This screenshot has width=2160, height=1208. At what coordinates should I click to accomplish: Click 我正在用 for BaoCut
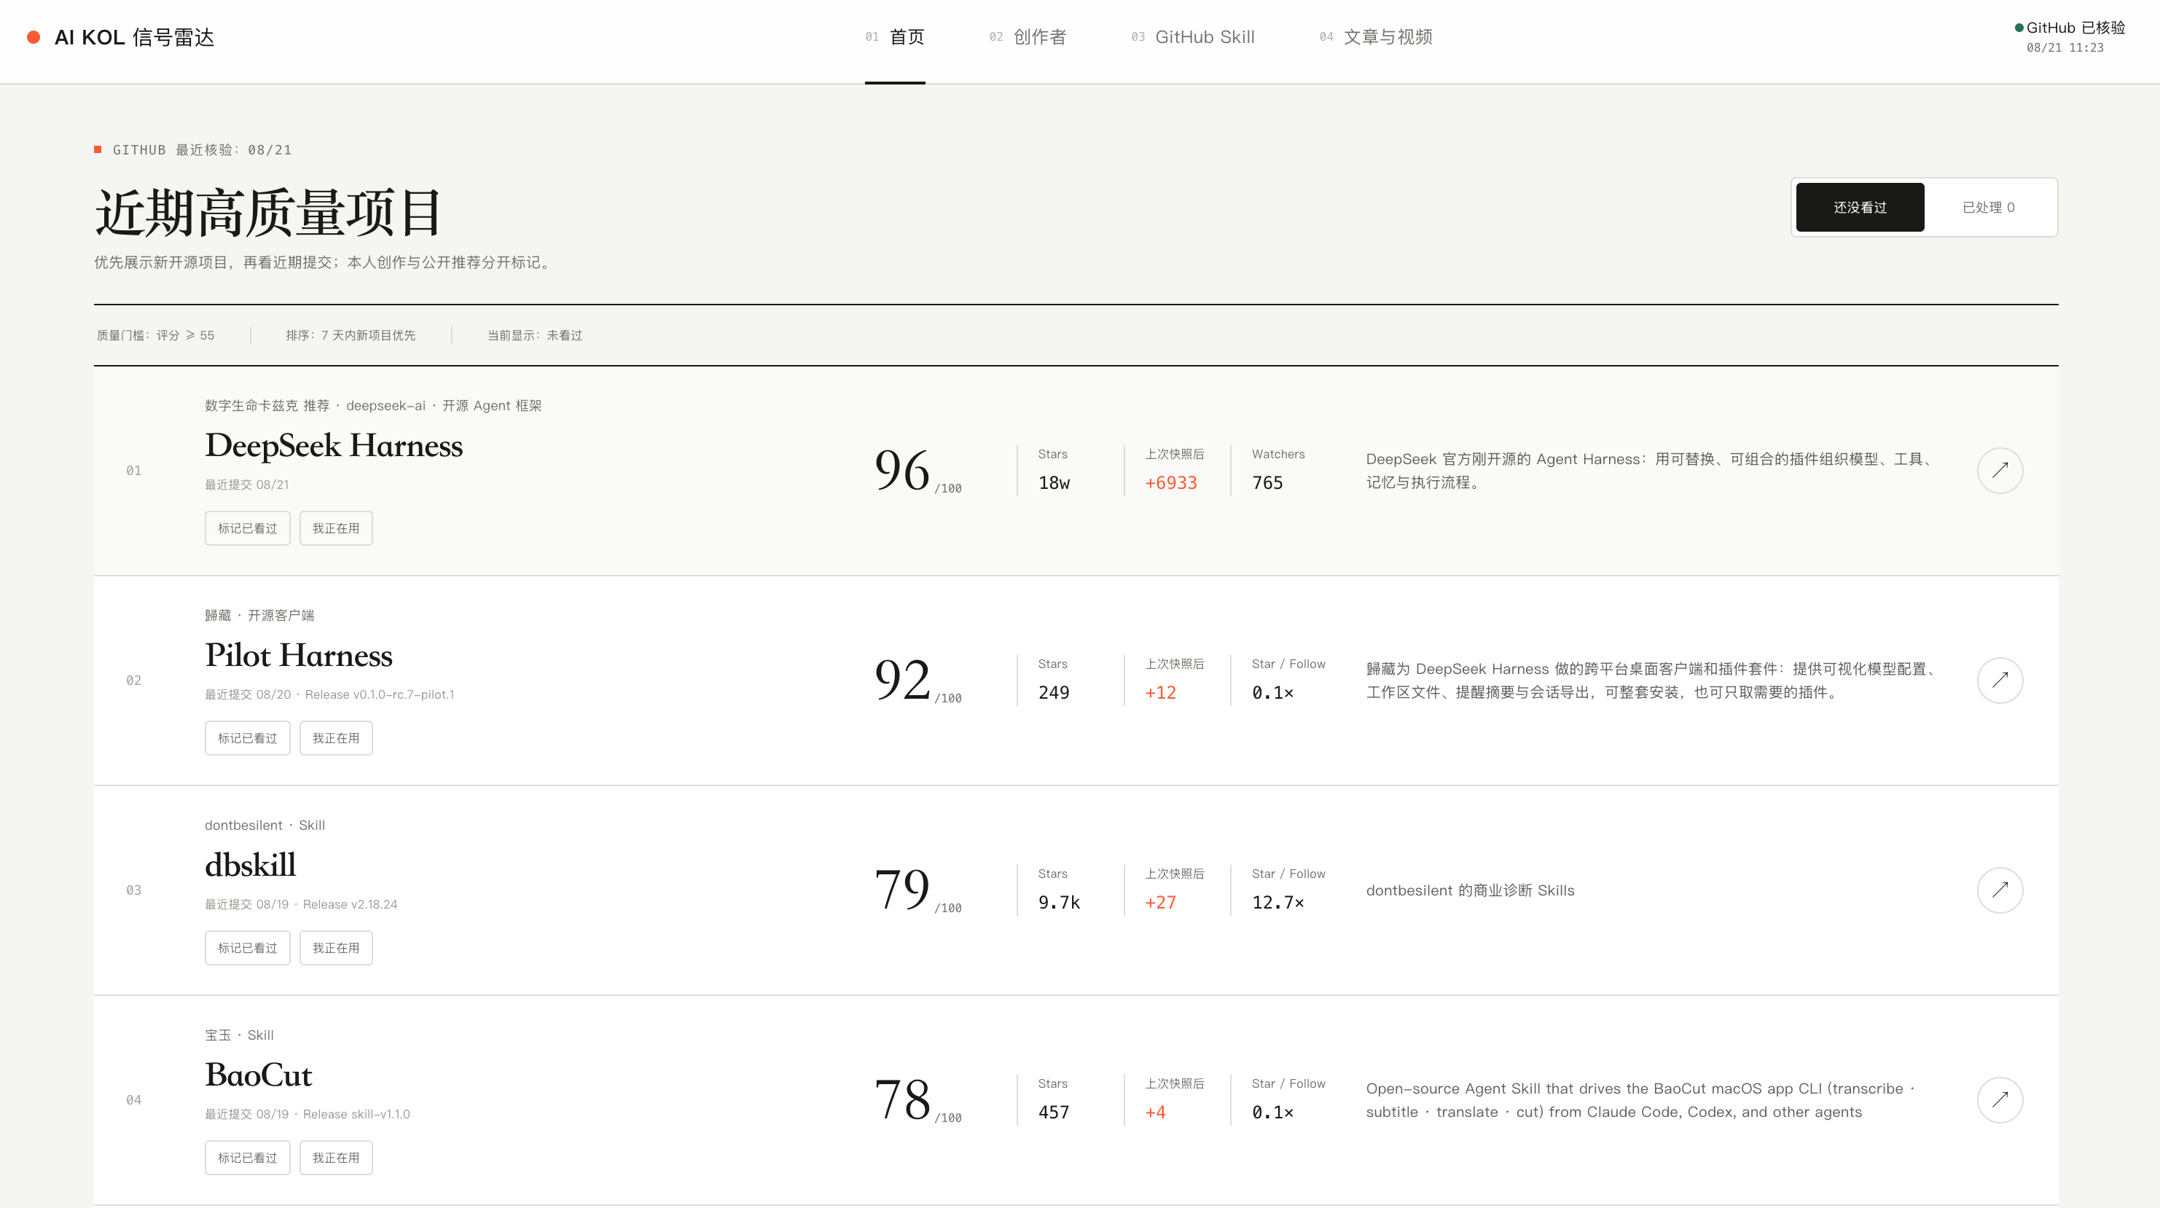336,1157
